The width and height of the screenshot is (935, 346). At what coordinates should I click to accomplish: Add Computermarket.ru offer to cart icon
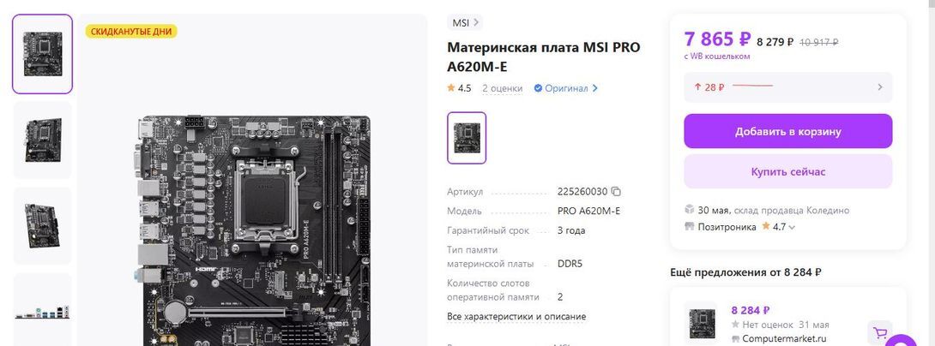879,332
